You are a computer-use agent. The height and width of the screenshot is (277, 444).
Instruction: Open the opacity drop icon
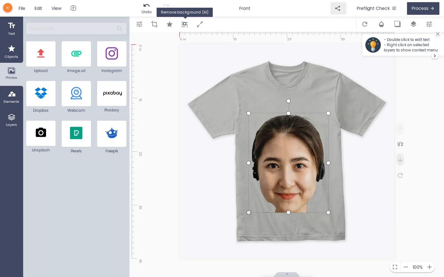[381, 24]
